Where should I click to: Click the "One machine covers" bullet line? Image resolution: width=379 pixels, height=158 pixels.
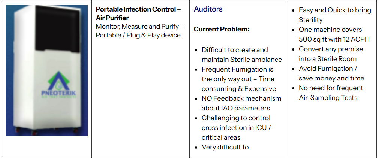tap(330, 30)
